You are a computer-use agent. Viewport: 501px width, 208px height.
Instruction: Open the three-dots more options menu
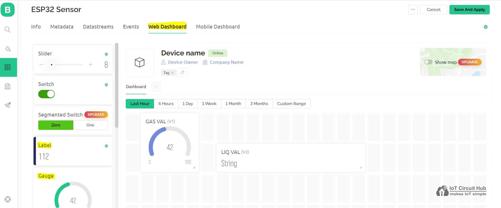pyautogui.click(x=413, y=10)
